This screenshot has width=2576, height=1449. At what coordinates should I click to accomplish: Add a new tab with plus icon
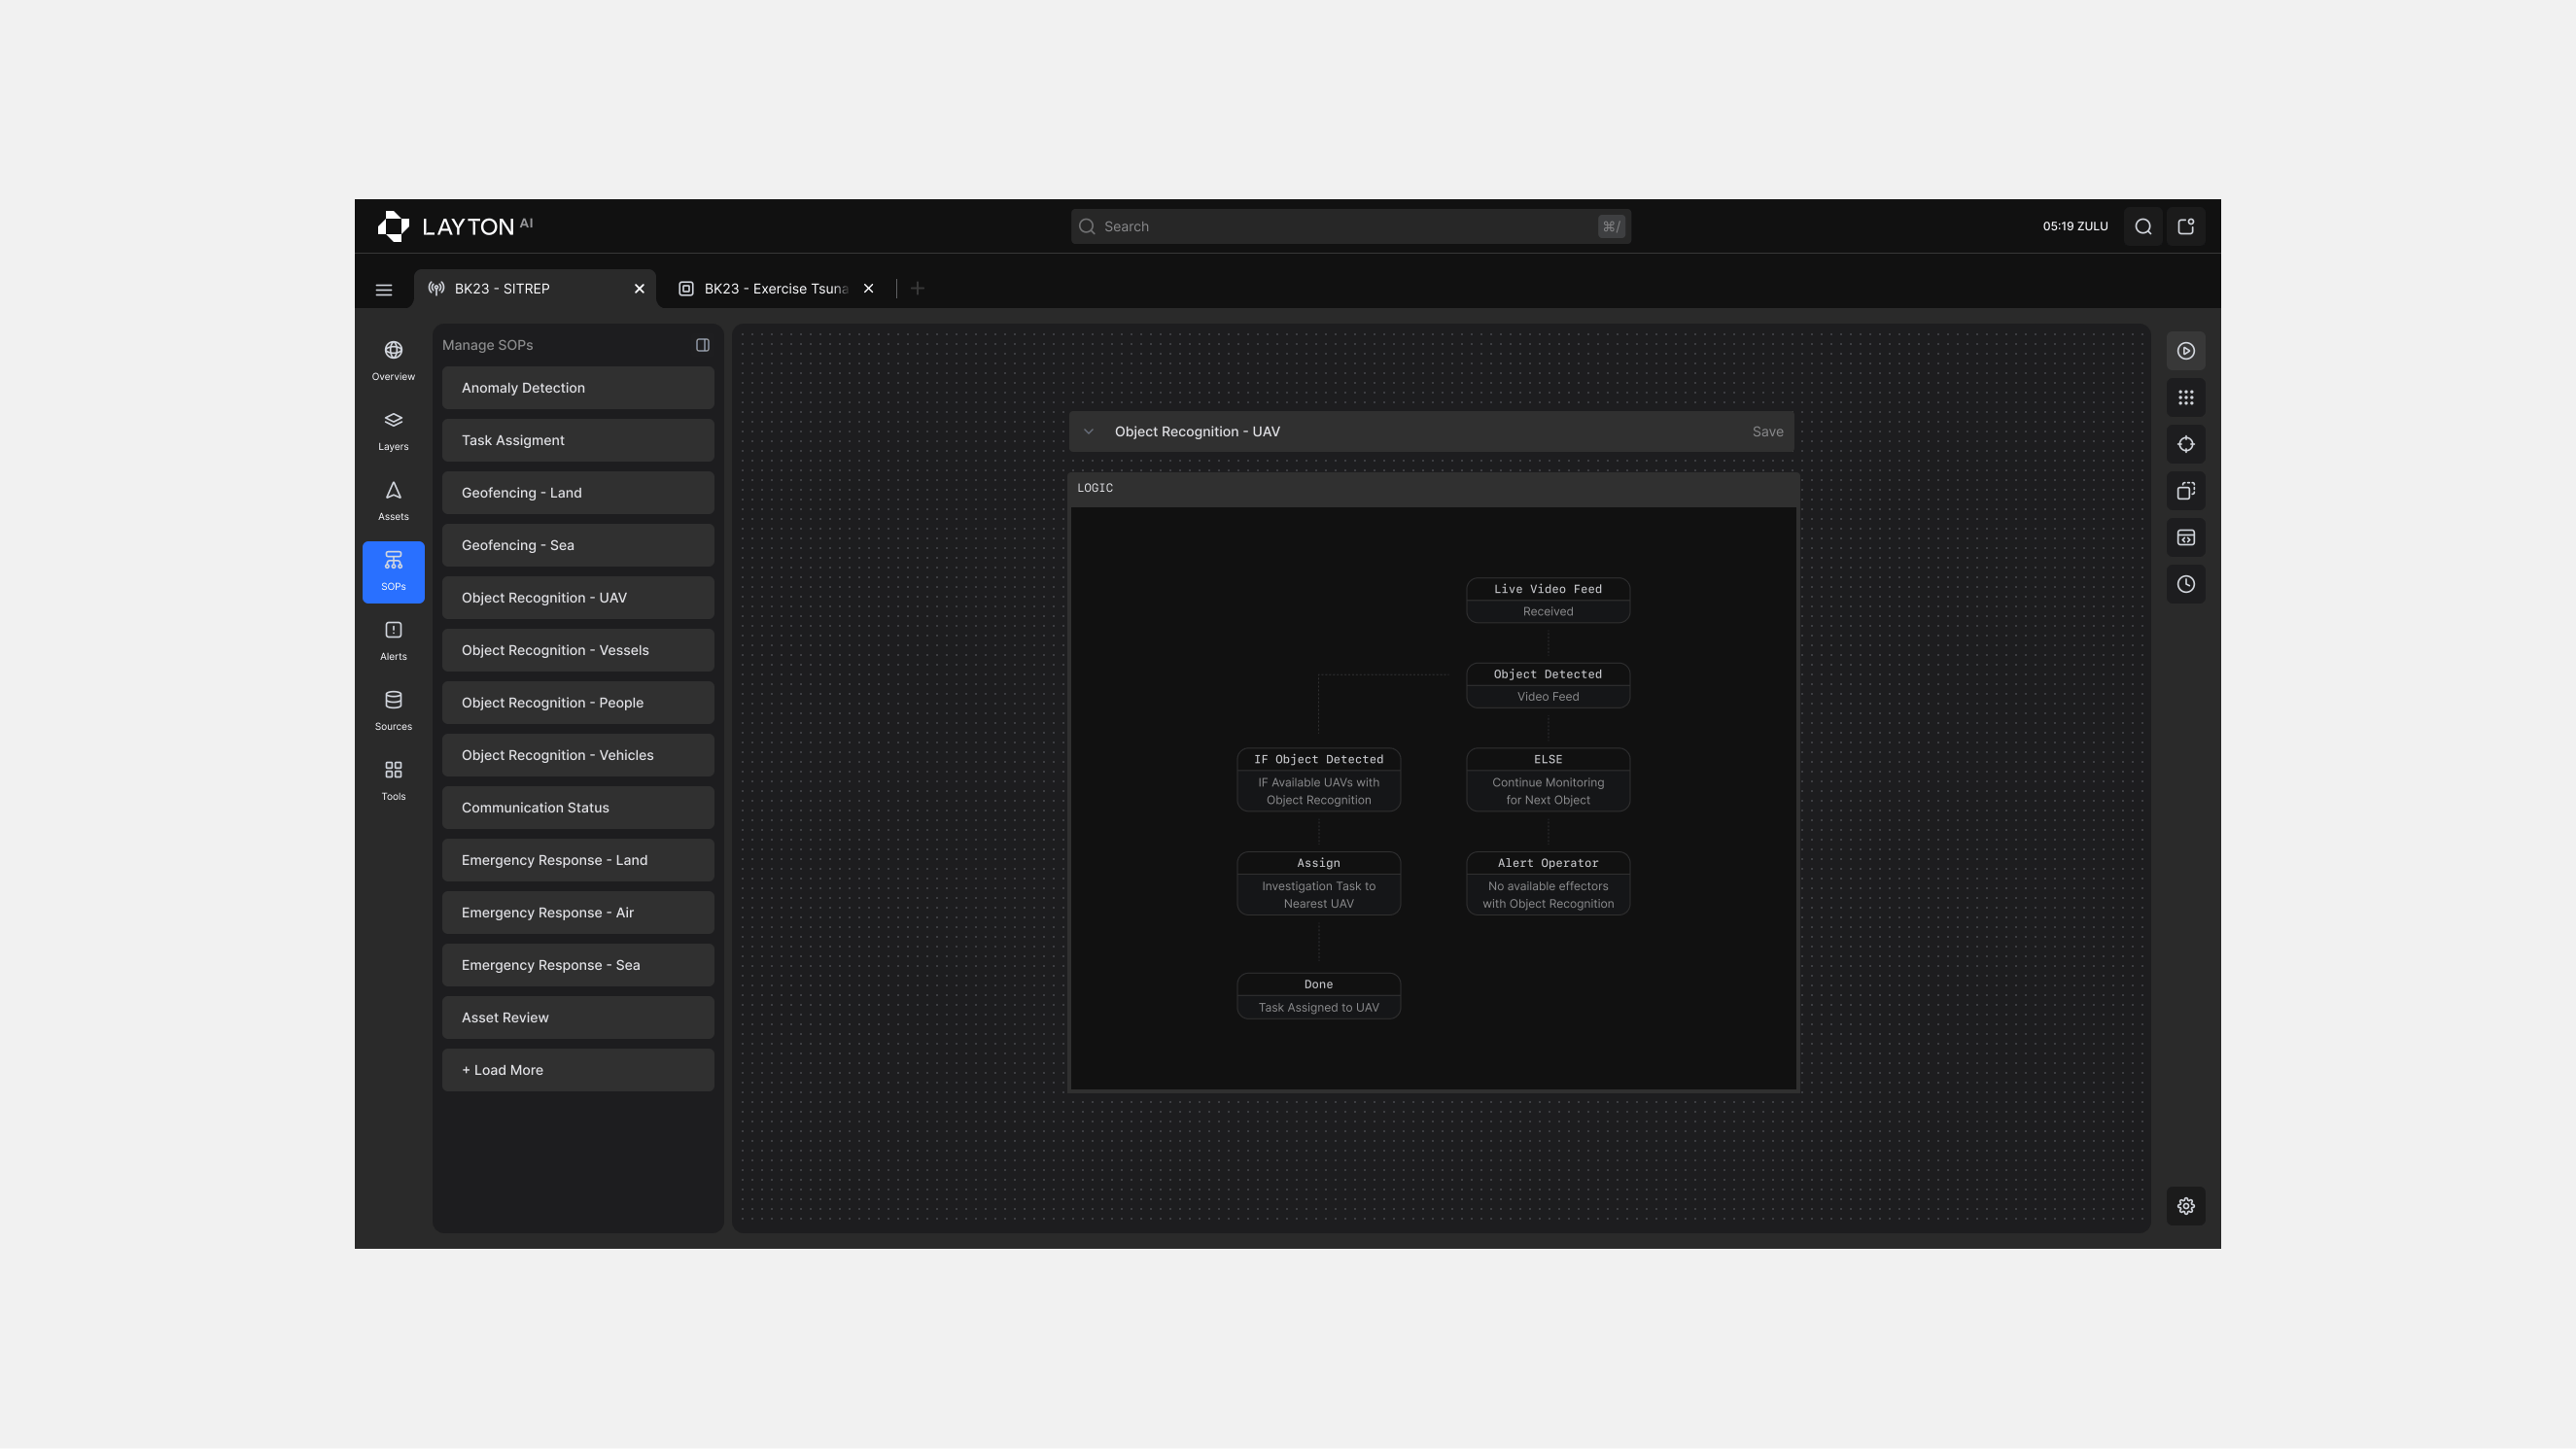coord(917,289)
